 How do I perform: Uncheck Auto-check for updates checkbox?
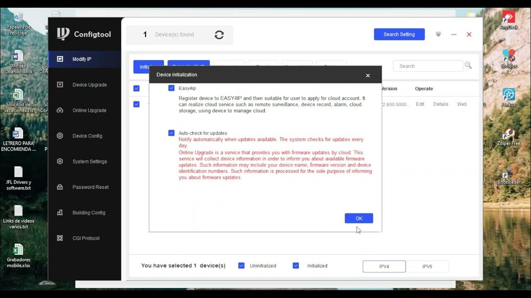click(171, 133)
